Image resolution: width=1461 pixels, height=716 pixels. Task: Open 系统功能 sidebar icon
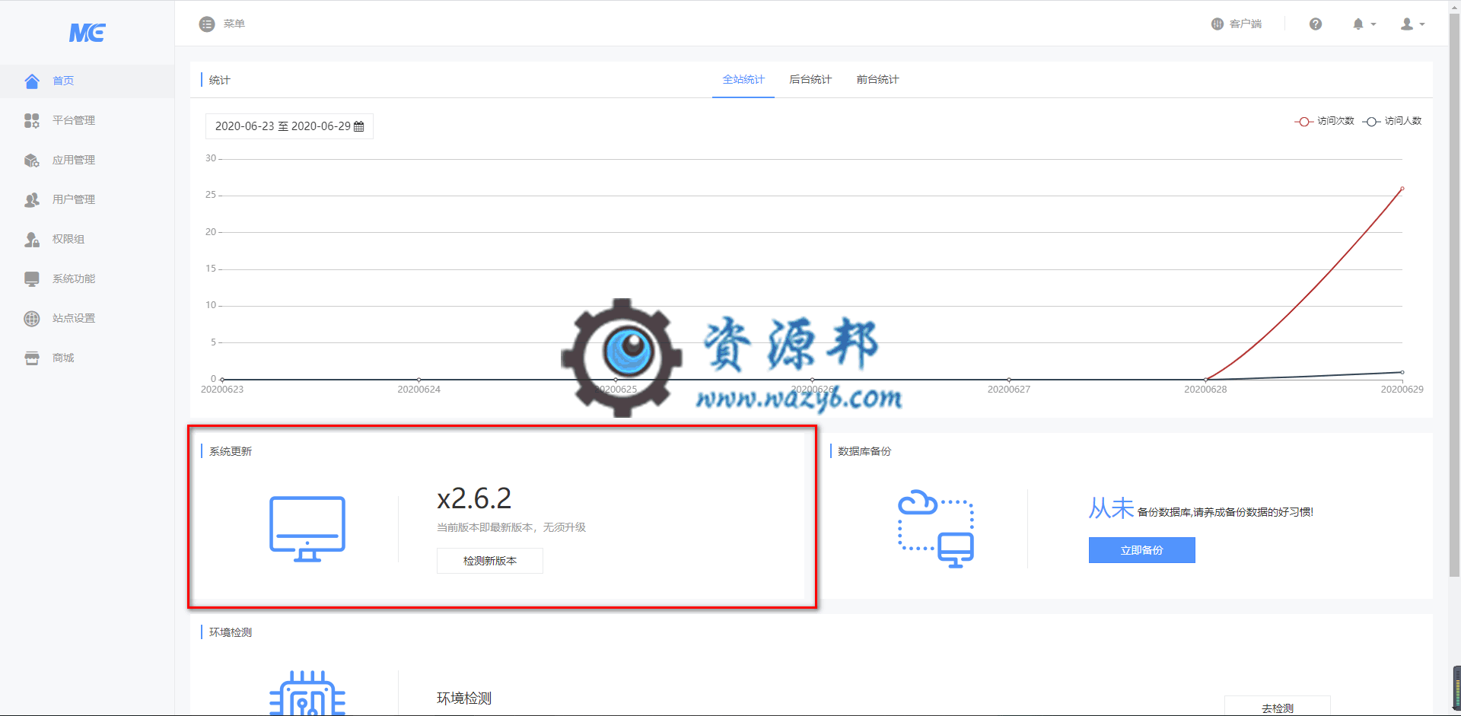click(31, 278)
